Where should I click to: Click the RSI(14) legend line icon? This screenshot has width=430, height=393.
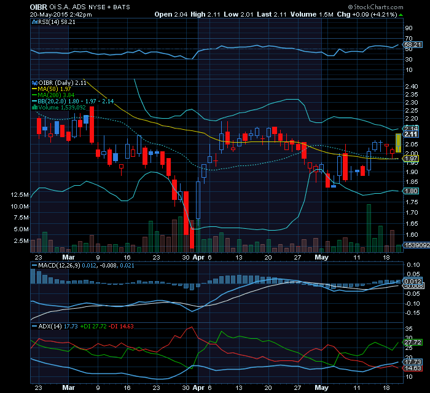pos(34,22)
